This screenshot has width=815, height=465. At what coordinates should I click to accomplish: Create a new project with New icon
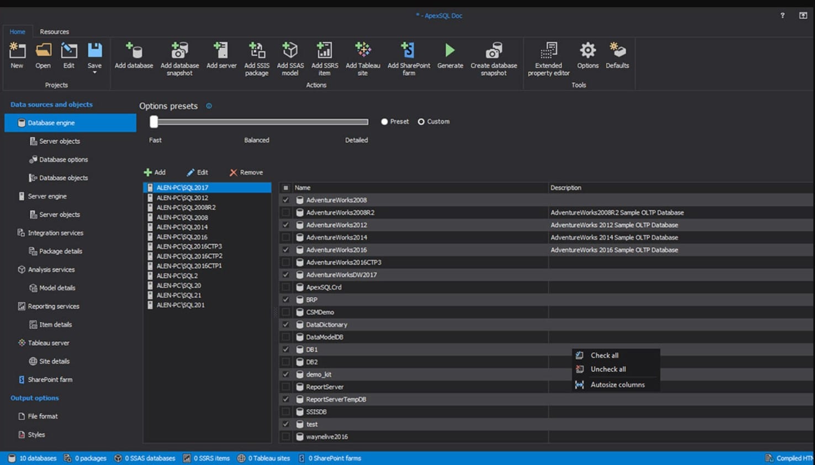[17, 55]
